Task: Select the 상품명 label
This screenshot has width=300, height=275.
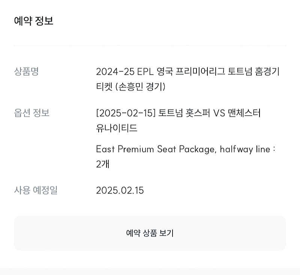Action: tap(26, 71)
